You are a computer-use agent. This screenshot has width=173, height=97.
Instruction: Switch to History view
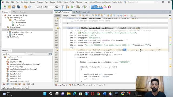(73, 16)
